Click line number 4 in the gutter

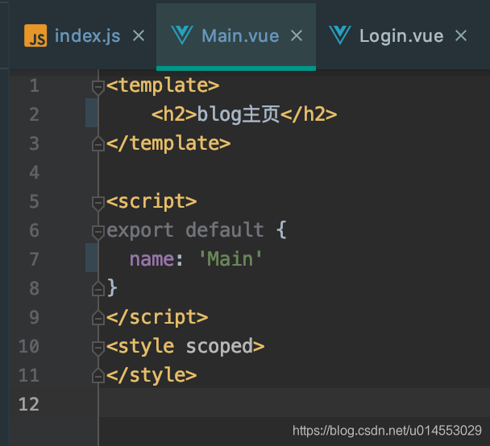[35, 172]
